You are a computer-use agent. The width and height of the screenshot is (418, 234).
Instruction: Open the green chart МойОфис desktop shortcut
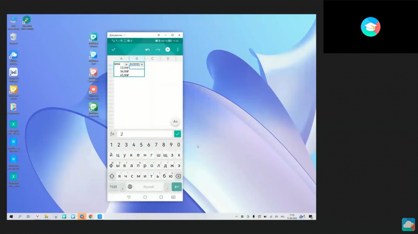click(x=93, y=110)
